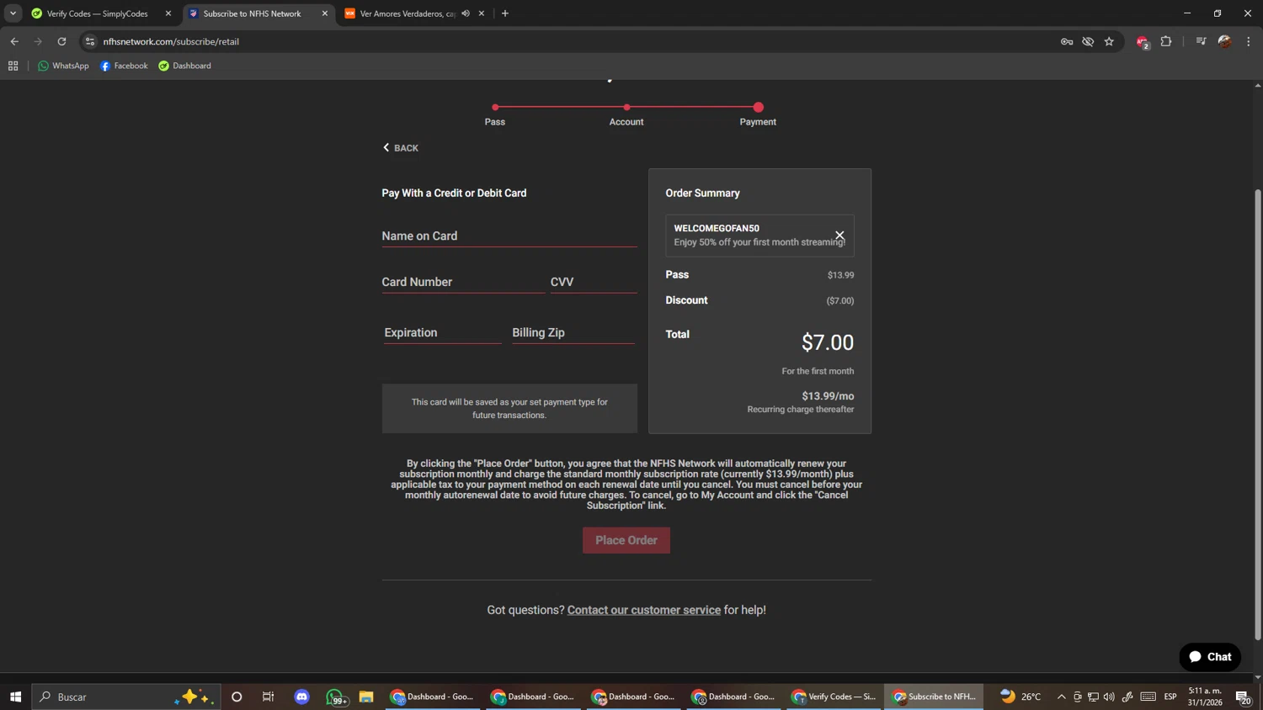1263x710 pixels.
Task: Open the ESP language indicator
Action: [x=1170, y=697]
